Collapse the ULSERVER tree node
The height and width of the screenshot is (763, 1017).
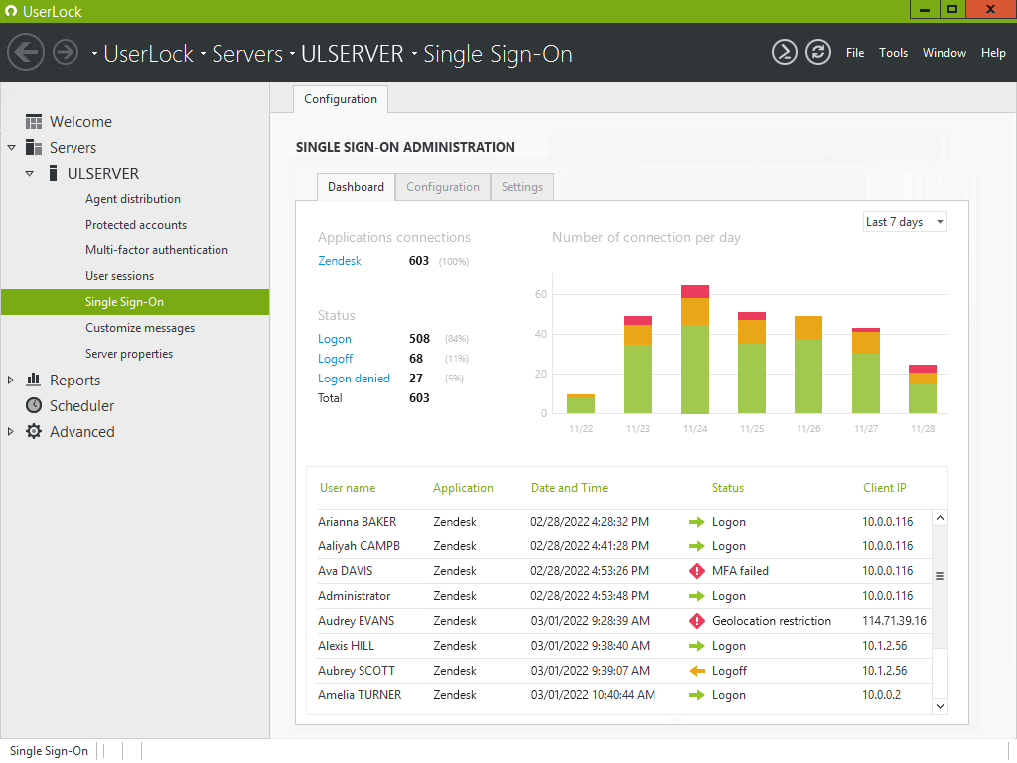pos(30,173)
